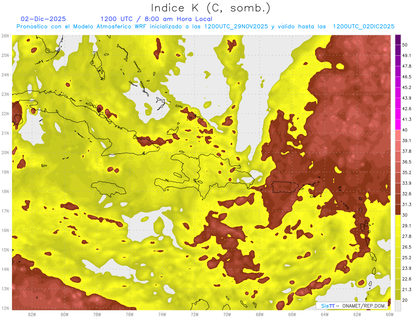Click the longitude label '78W'
Screen dimensions: 414x319
[x=97, y=315]
